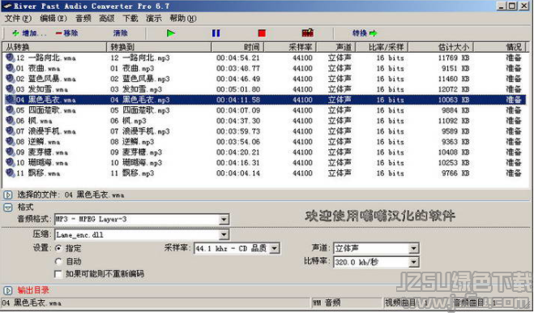Viewport: 534px width, 313px height.
Task: Sort by 从转换 column header
Action: (54, 47)
